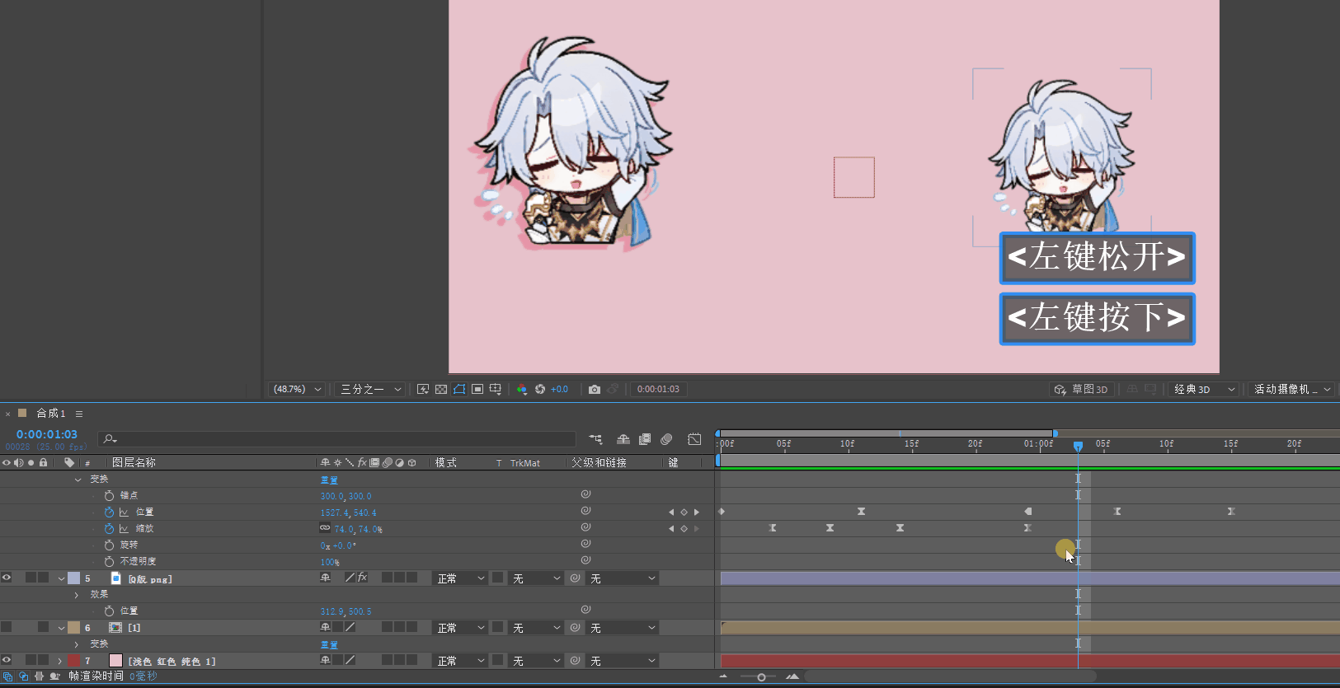The image size is (1340, 688).
Task: Add keyframe diamond on scale row
Action: (684, 528)
